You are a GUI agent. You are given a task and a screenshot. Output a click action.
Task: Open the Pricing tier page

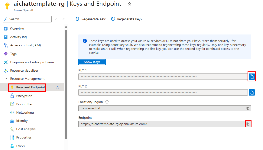click(24, 104)
